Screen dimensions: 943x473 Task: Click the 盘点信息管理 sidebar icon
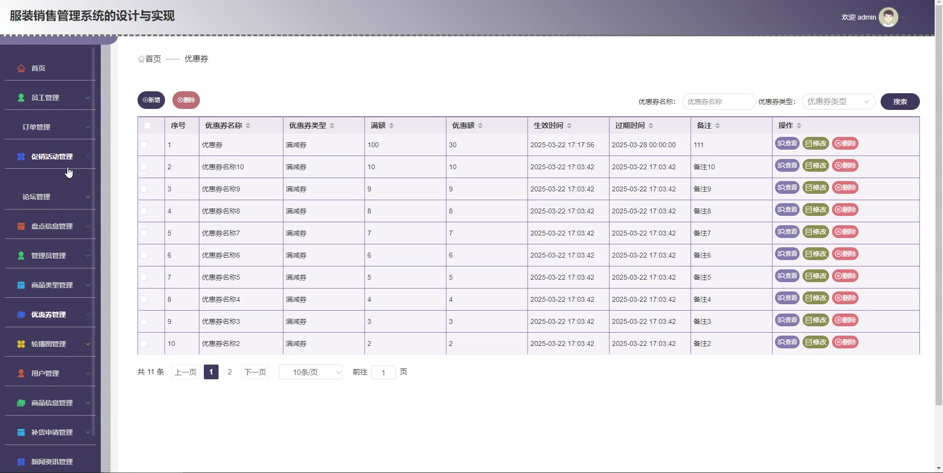coord(21,226)
